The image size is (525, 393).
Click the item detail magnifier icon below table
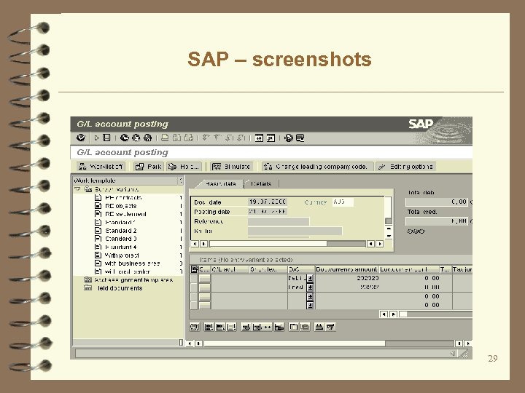[x=195, y=327]
